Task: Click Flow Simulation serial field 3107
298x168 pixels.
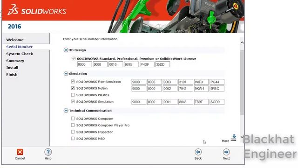Action: pyautogui.click(x=185, y=82)
